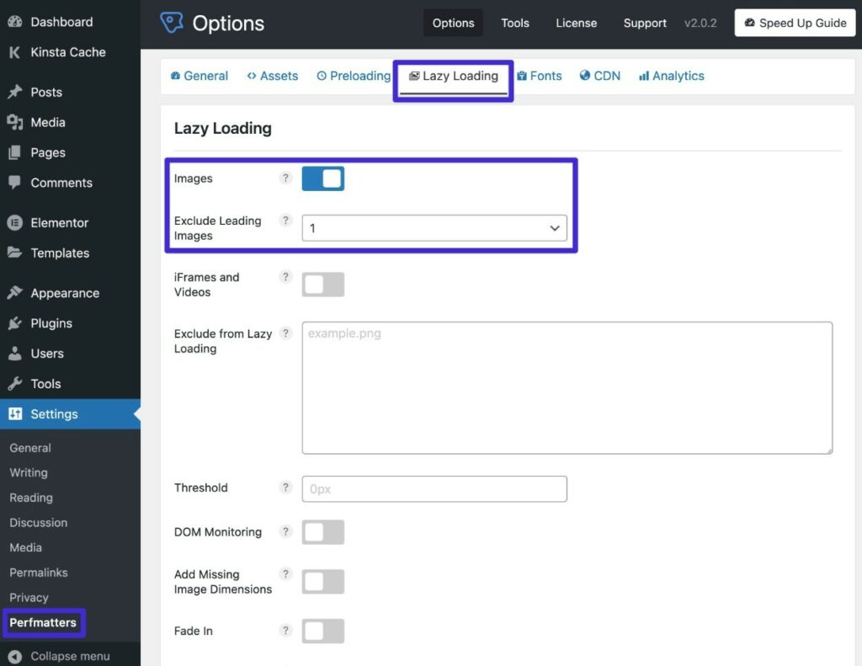This screenshot has width=862, height=666.
Task: Disable the Images lazy loading toggle
Action: pos(323,178)
